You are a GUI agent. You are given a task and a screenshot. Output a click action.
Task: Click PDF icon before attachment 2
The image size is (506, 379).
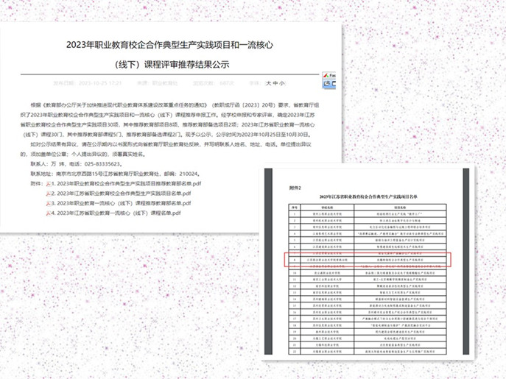click(49, 194)
